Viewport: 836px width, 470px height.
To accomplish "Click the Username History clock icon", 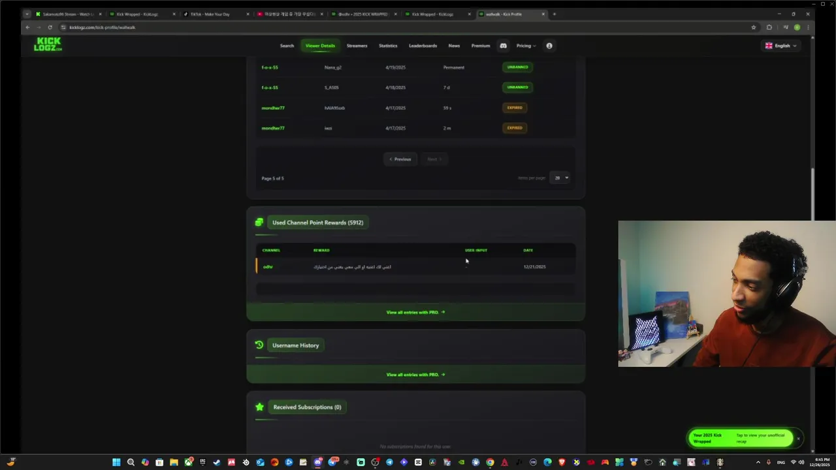I will 259,345.
